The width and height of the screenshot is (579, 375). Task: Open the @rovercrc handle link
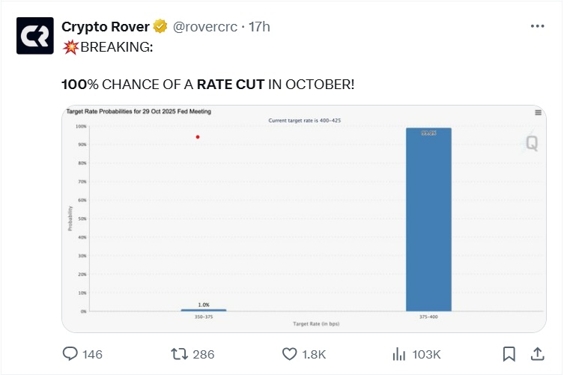(x=205, y=27)
